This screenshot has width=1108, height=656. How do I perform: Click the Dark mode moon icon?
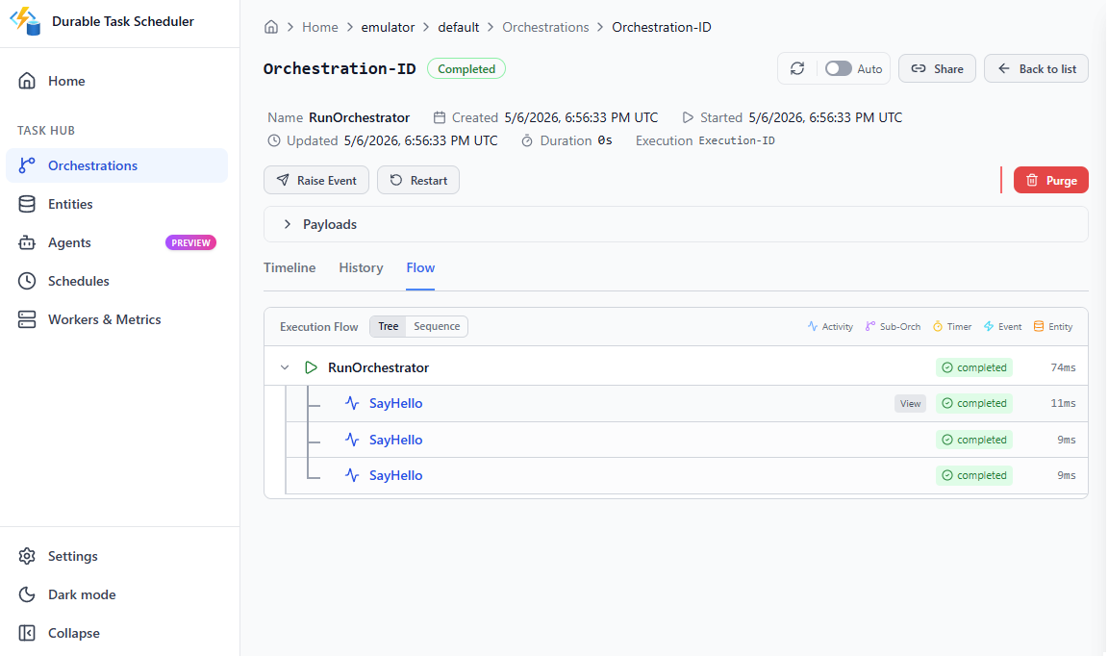click(27, 594)
